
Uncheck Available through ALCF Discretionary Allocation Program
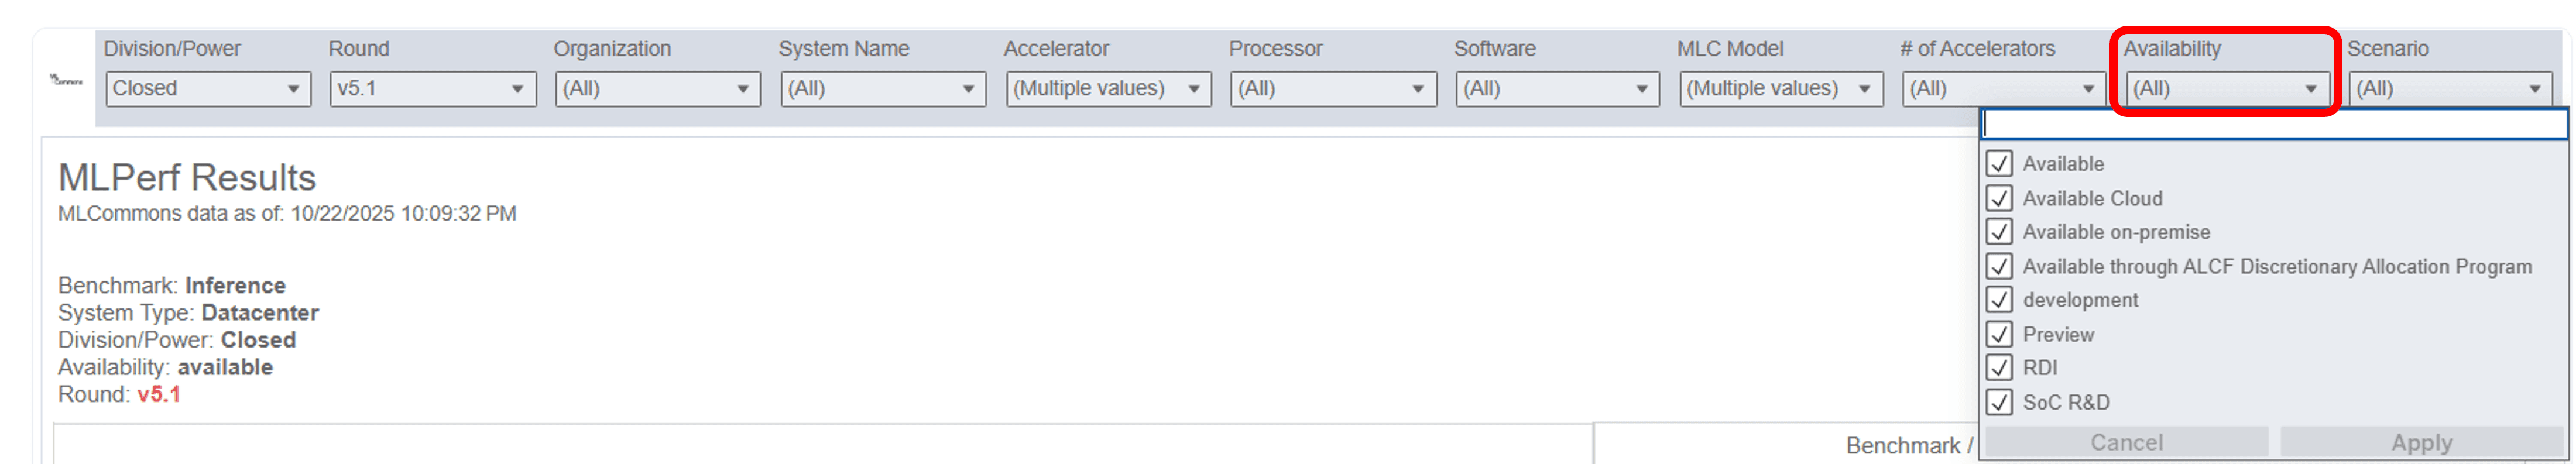(x=2000, y=266)
